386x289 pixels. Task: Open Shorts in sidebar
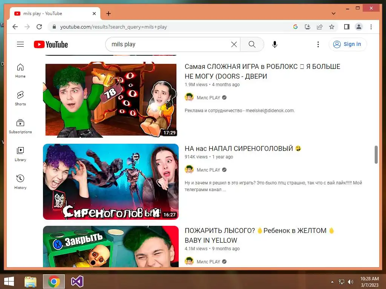[20, 99]
